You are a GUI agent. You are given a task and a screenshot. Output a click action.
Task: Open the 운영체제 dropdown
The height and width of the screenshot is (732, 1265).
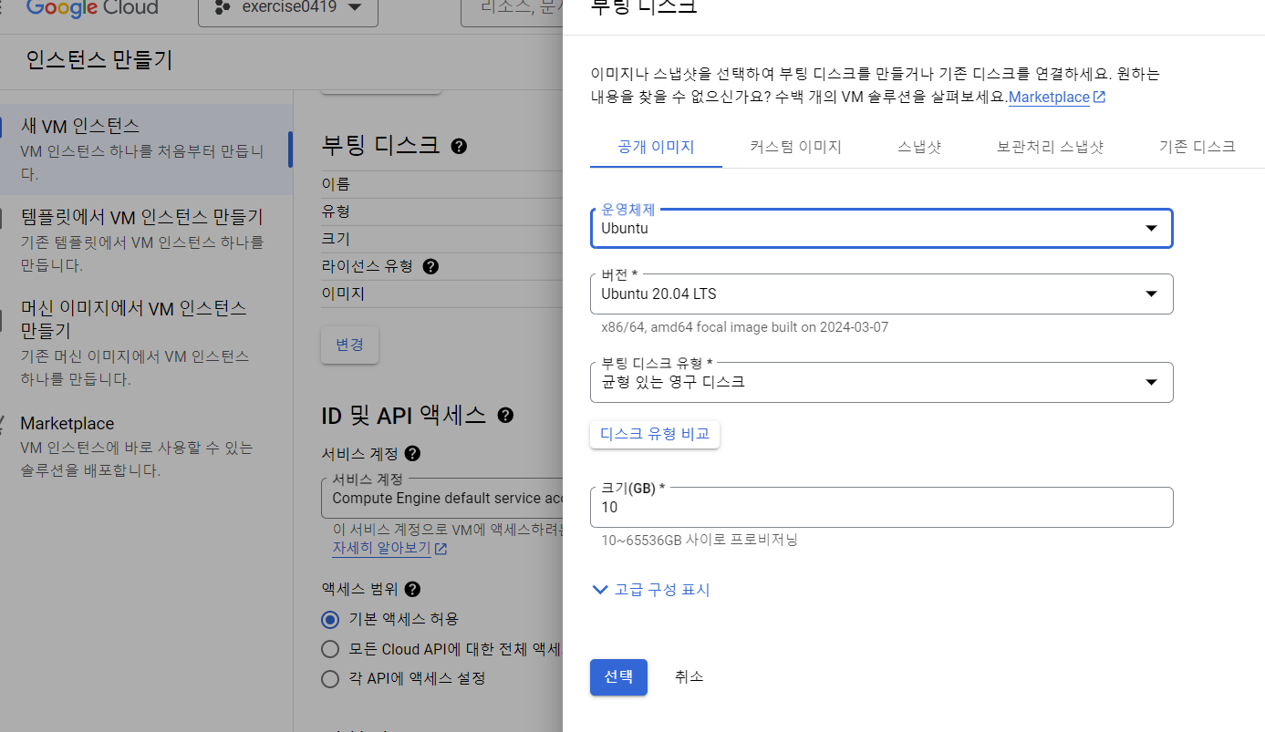[x=1152, y=228]
